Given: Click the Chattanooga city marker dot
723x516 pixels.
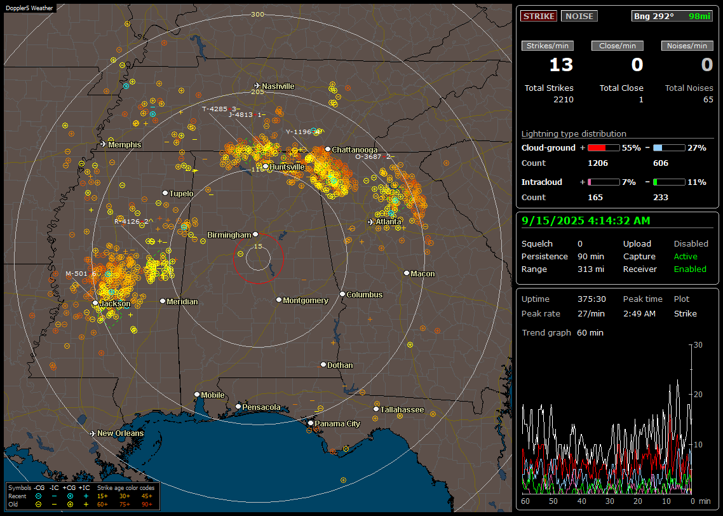Looking at the screenshot, I should click(328, 149).
